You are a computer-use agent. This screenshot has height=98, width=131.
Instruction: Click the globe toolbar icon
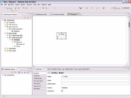(x=103, y=8)
